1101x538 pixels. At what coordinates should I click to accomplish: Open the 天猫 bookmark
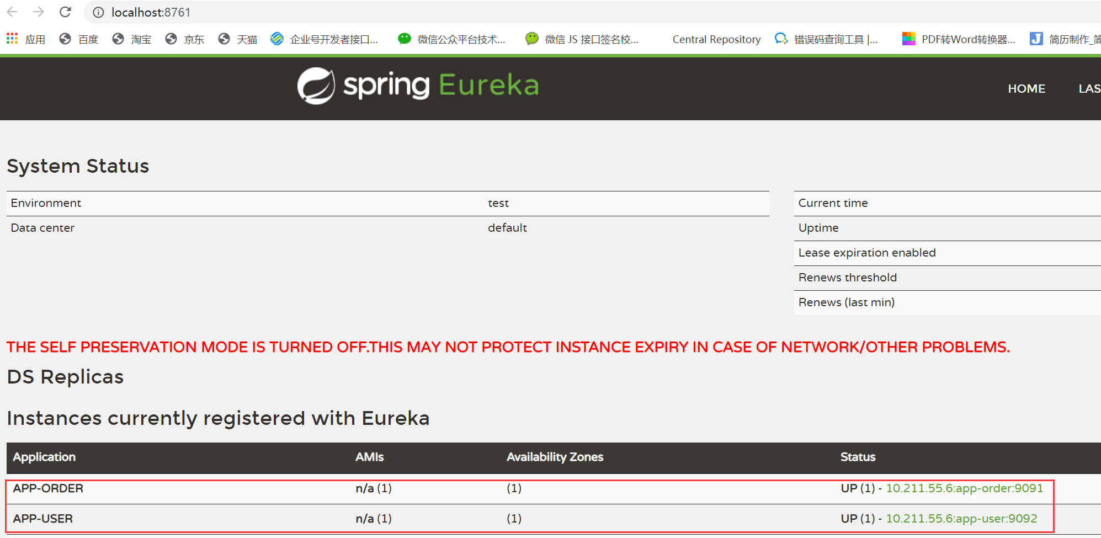[x=238, y=39]
